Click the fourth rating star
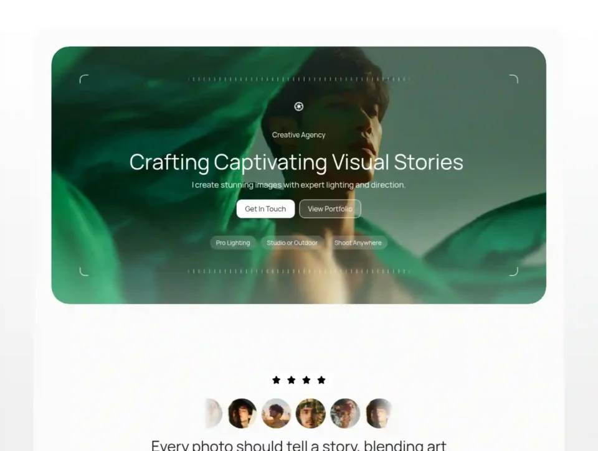Viewport: 598px width, 451px height. click(321, 379)
